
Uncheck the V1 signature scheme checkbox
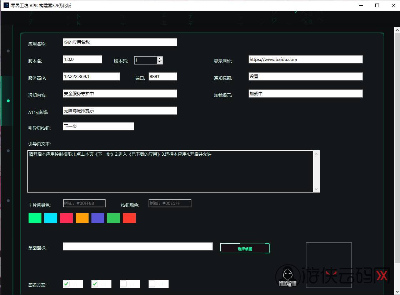tap(66, 284)
